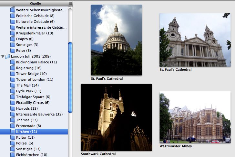Open the Themse (17) album

(34, 120)
